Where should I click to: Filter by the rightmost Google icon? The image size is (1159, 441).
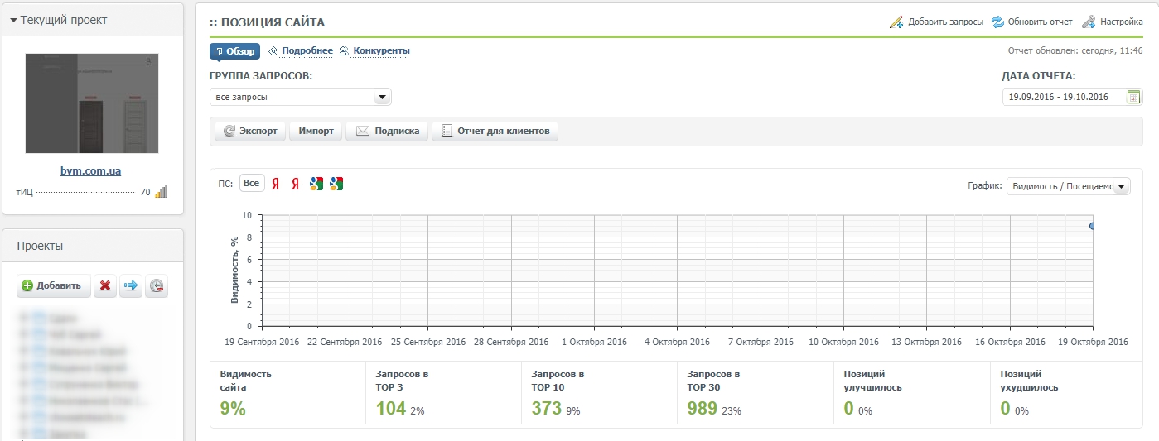point(336,184)
